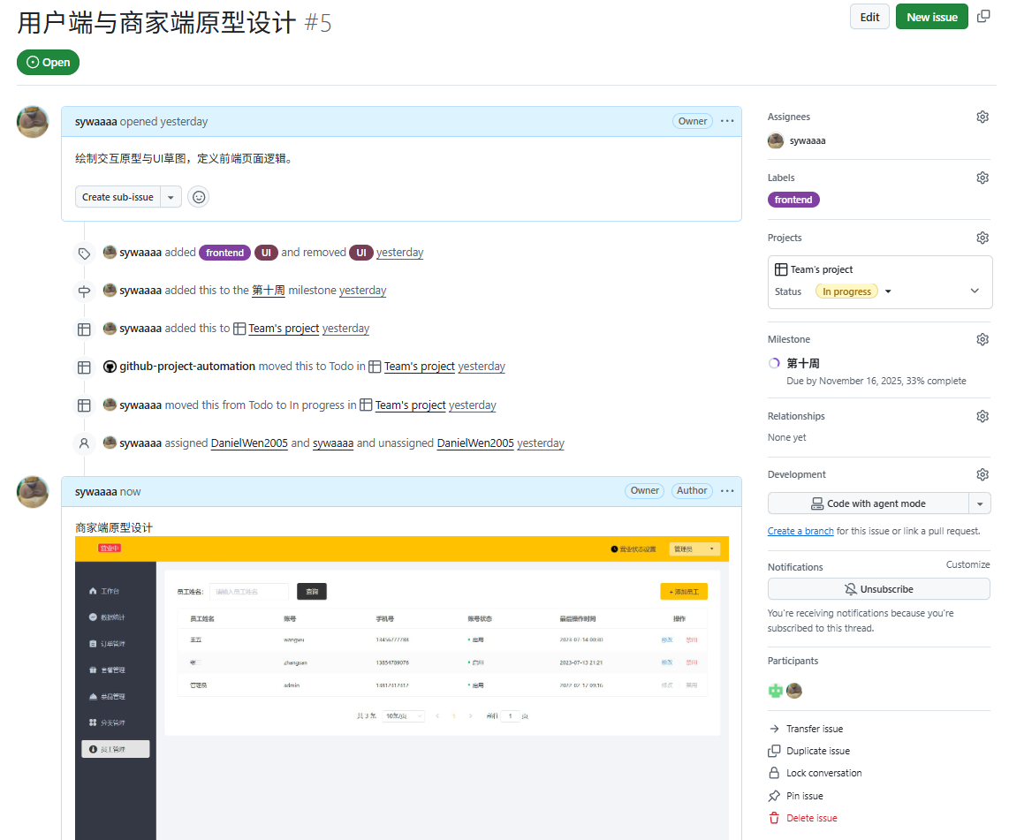Click sywaaaa avatar beside second comment
The width and height of the screenshot is (1009, 840).
[32, 492]
